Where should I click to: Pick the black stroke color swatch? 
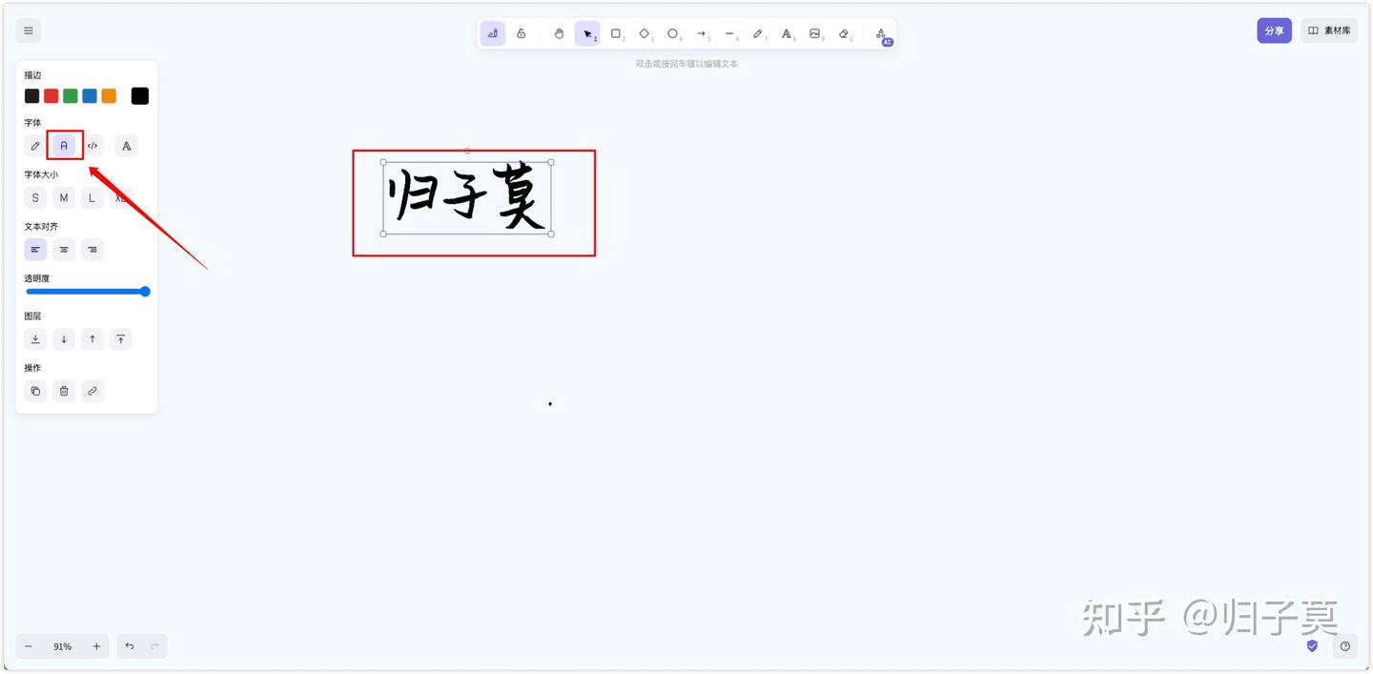31,96
